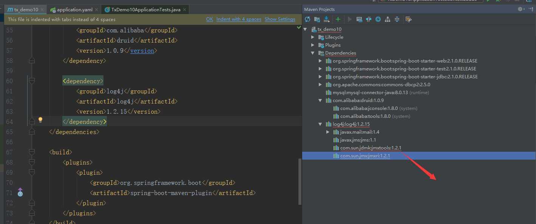Click the Show Dependencies diagram icon
Image resolution: width=536 pixels, height=224 pixels.
tap(388, 19)
